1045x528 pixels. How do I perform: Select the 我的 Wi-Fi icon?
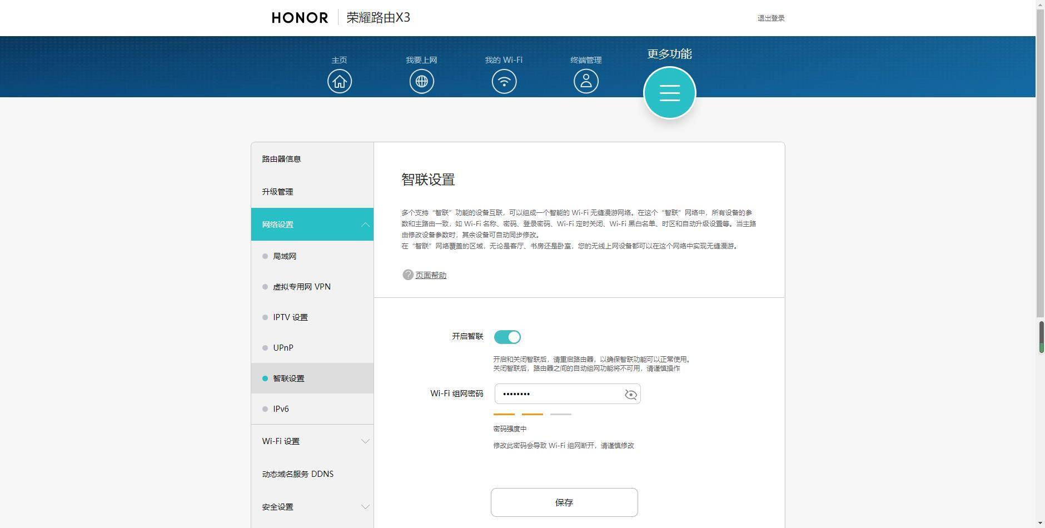pos(503,81)
